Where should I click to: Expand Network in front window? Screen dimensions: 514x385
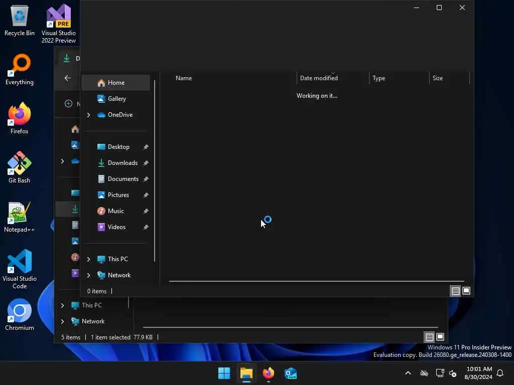88,275
